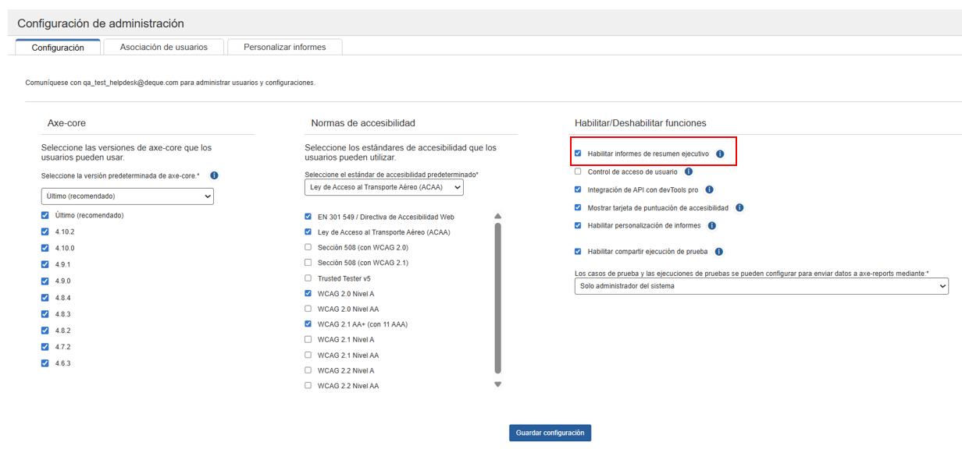962x449 pixels.
Task: Uncheck axe-core version 4.10.2
Action: [45, 232]
